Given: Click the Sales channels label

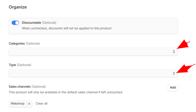Looking at the screenshot, I should tap(20, 87).
